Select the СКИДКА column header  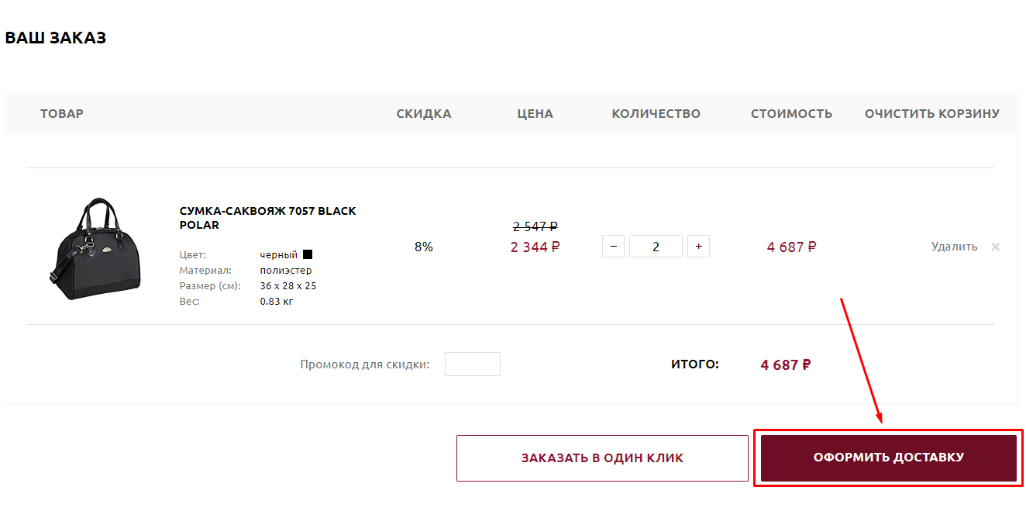point(424,113)
